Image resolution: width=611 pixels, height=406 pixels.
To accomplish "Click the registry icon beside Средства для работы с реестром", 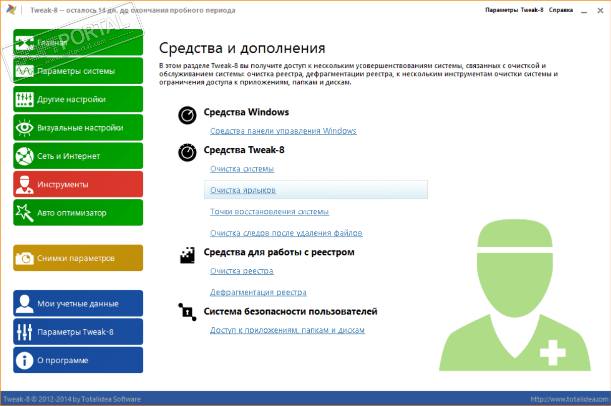I will coord(187,255).
